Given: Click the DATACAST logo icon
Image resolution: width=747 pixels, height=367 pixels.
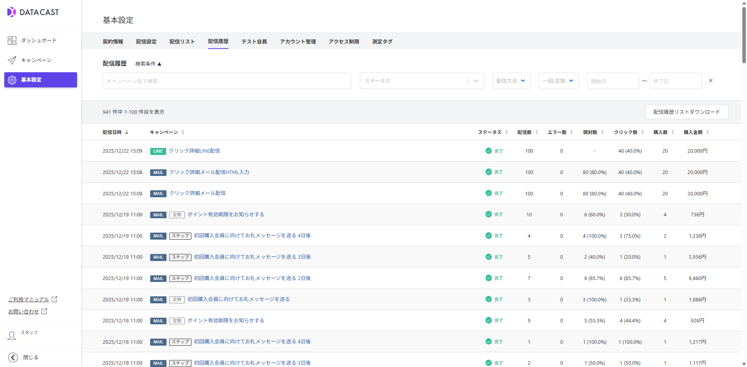Looking at the screenshot, I should [12, 12].
